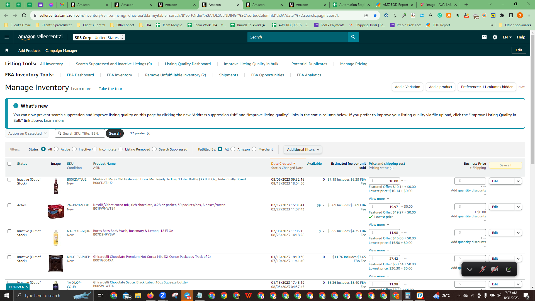This screenshot has height=301, width=535.
Task: Click the muted microphone icon in floating toolbar
Action: coord(482,269)
